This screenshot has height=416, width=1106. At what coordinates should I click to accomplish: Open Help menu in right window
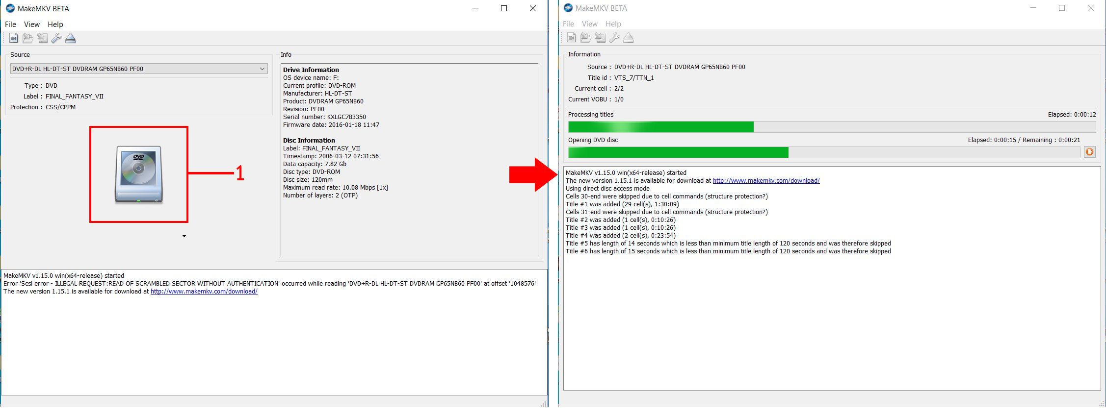pyautogui.click(x=613, y=24)
